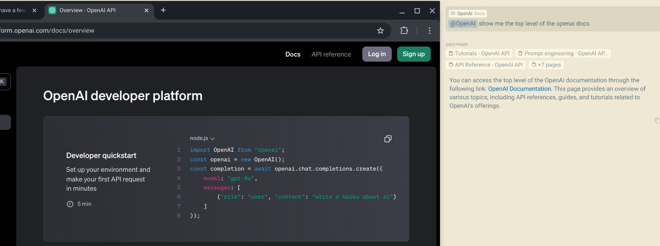The width and height of the screenshot is (660, 246).
Task: Click the browser address bar URL
Action: pos(47,31)
